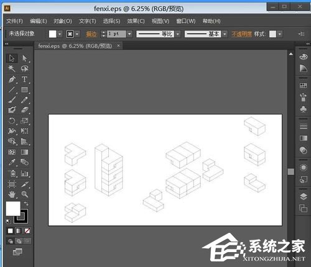Pick the Rectangle tool

(24, 89)
